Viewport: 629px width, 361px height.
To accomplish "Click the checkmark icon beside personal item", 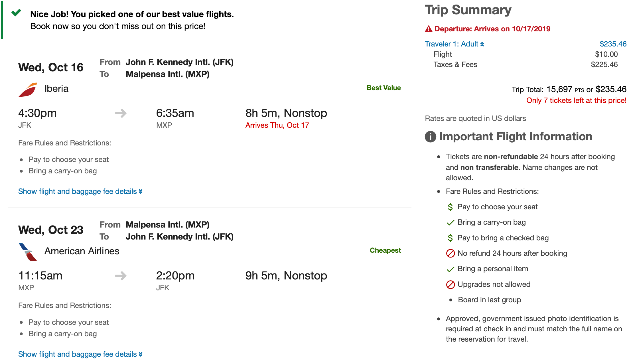I will 450,269.
